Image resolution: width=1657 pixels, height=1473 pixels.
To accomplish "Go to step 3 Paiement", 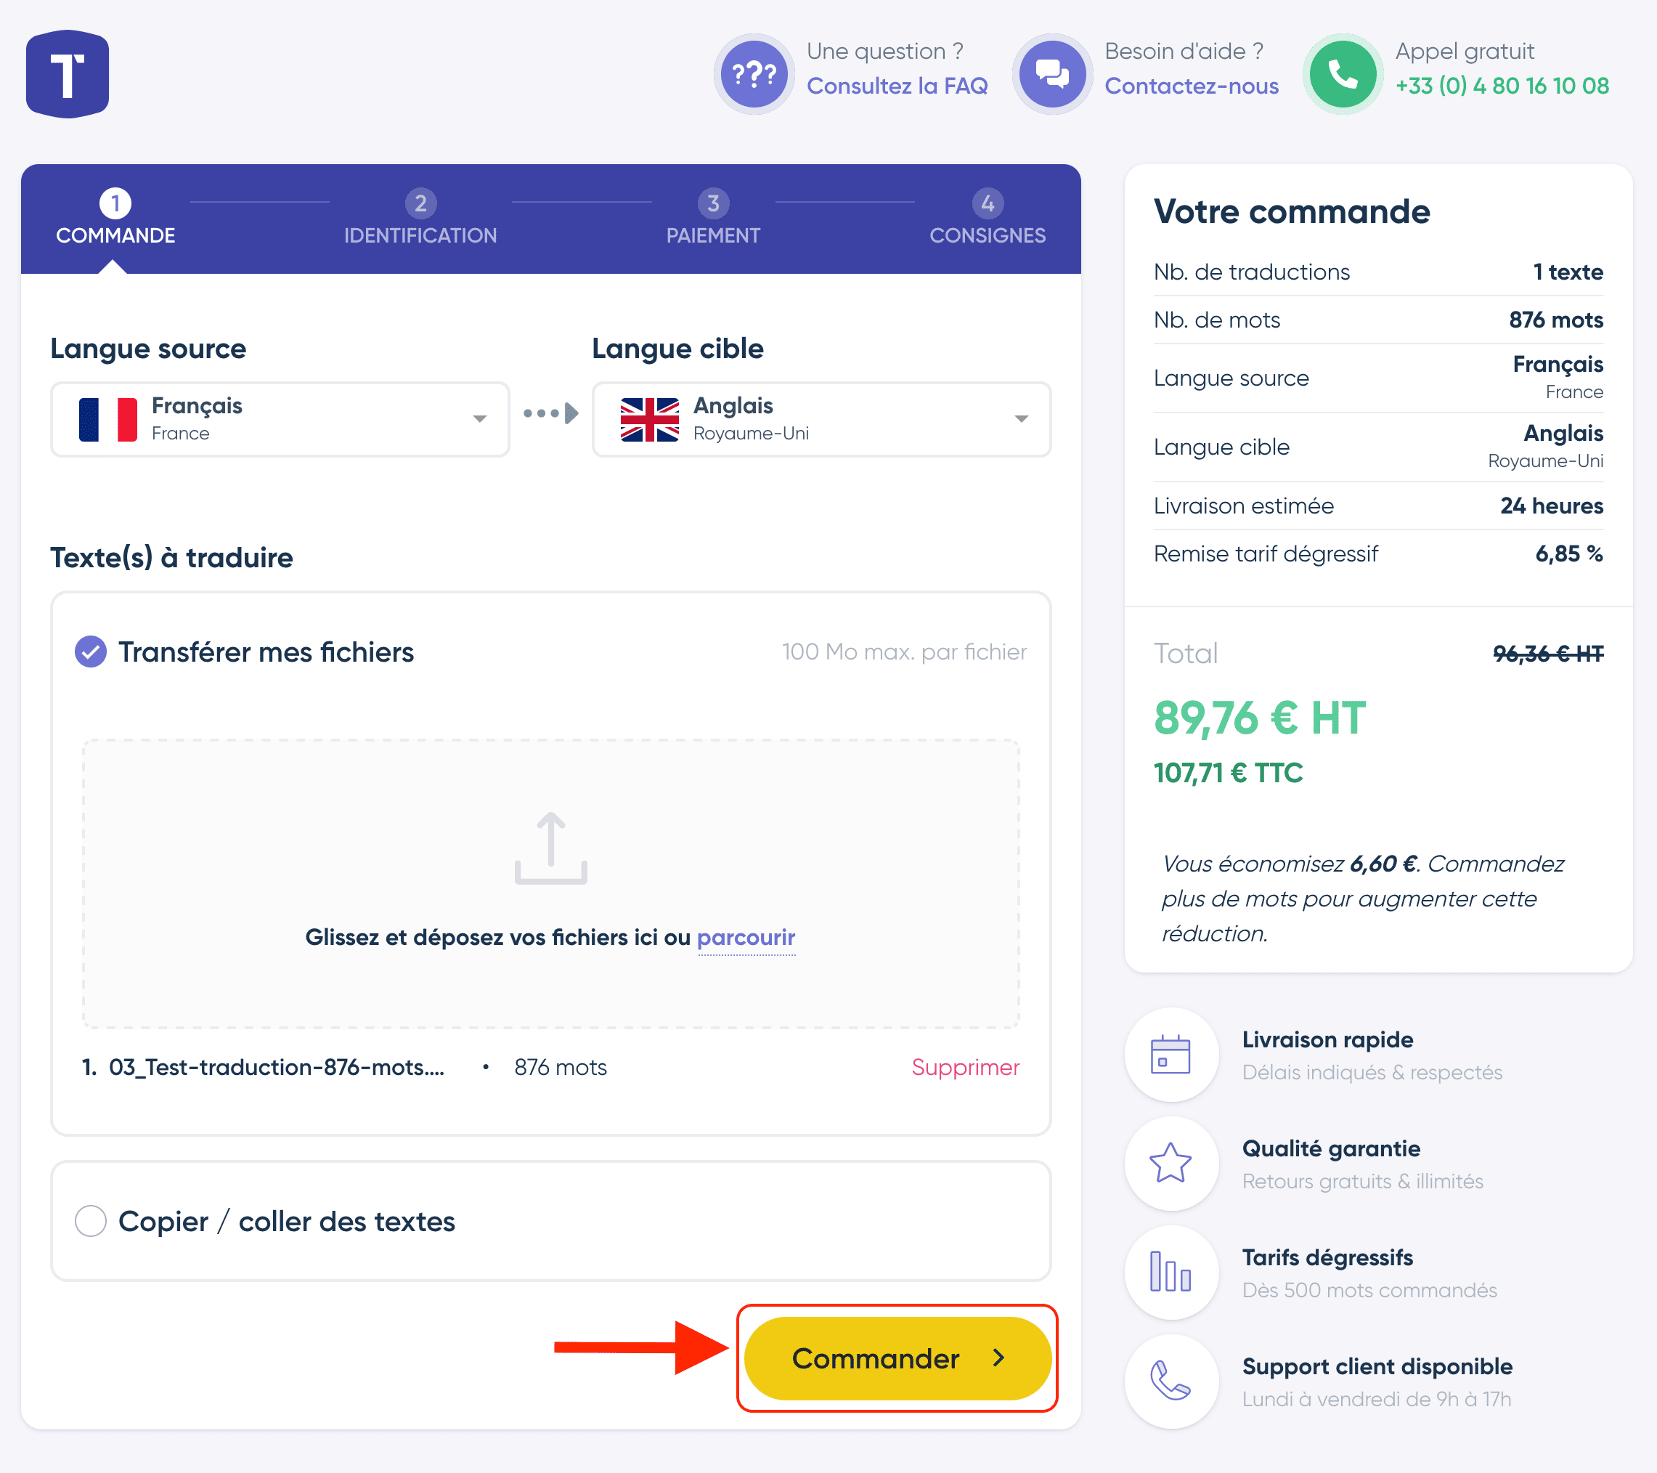I will tap(712, 217).
